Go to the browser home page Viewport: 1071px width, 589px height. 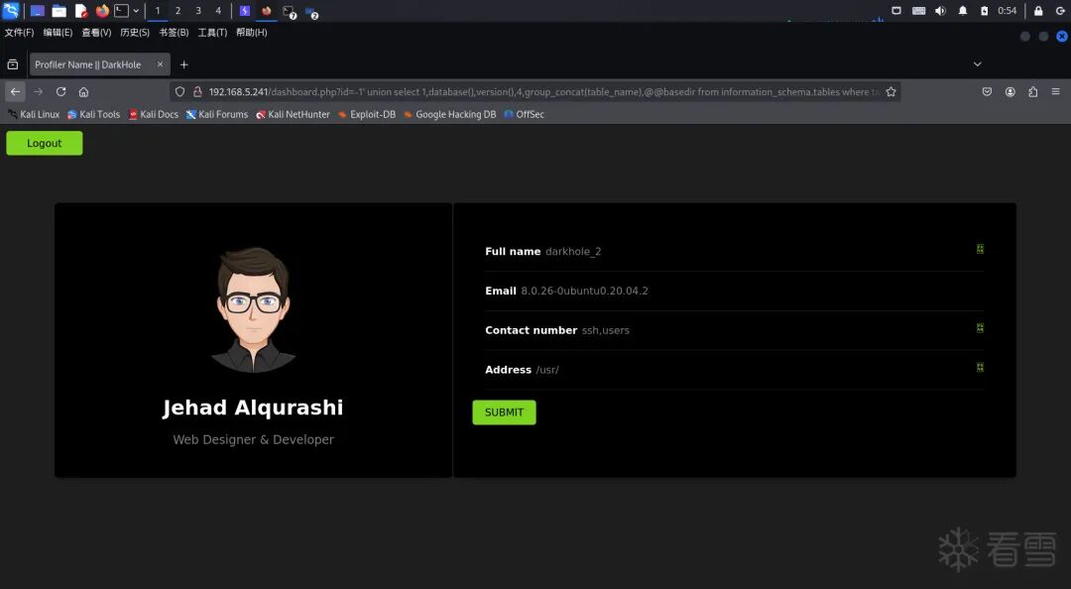(x=83, y=91)
